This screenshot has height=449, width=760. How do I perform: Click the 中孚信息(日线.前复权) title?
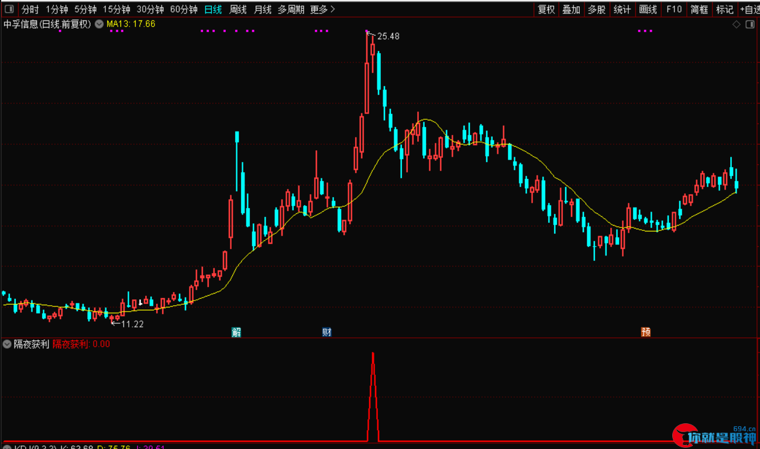tap(47, 24)
